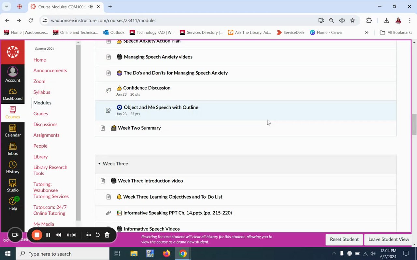Open the Chrome three-dot menu
417x260 pixels.
410,20
